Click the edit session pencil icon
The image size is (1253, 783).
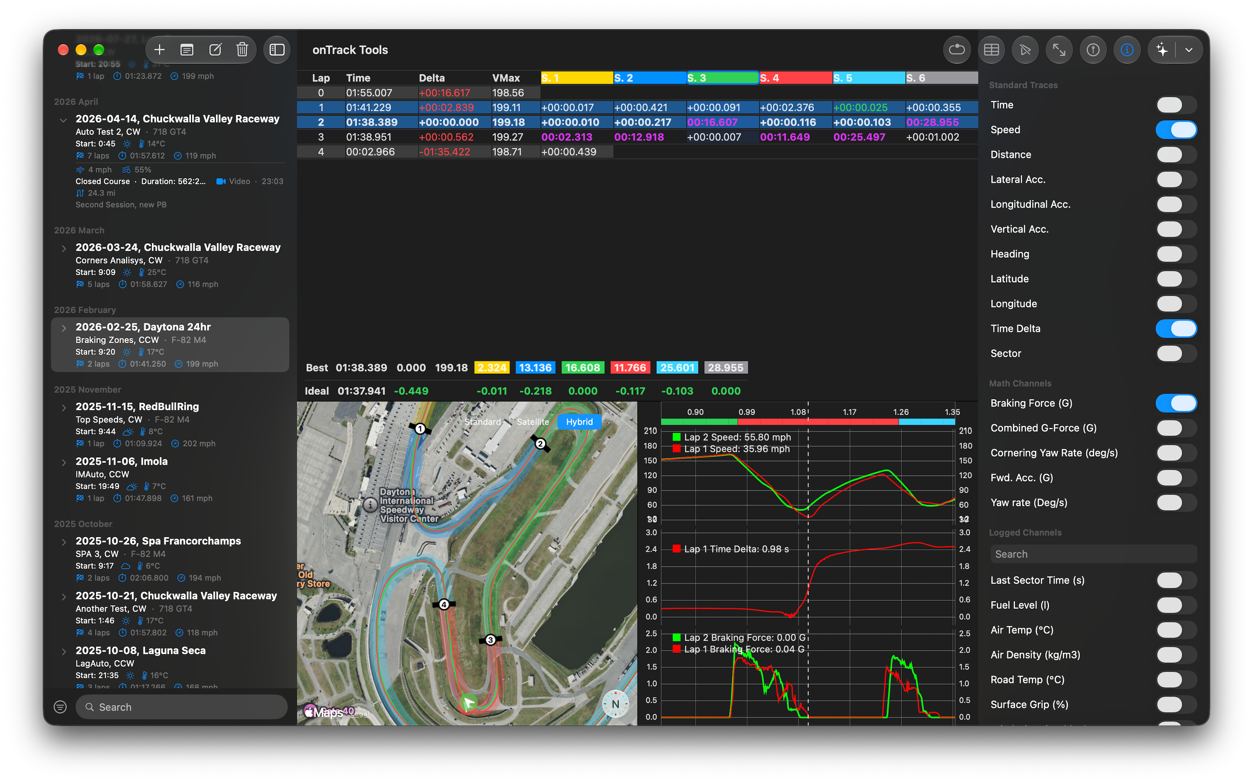click(x=215, y=50)
